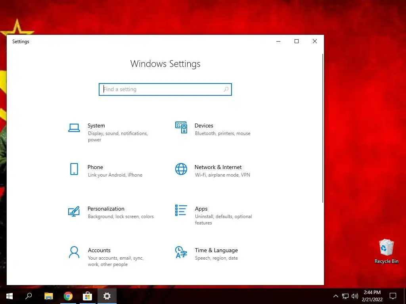
Task: Open the Phone category link
Action: pos(95,167)
